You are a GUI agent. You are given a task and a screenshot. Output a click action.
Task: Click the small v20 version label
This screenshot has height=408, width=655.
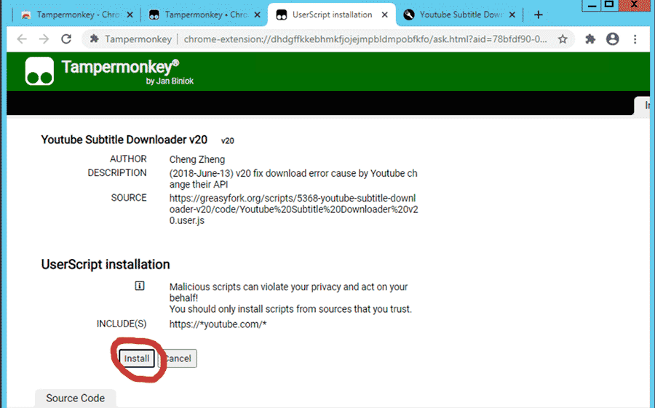(227, 141)
